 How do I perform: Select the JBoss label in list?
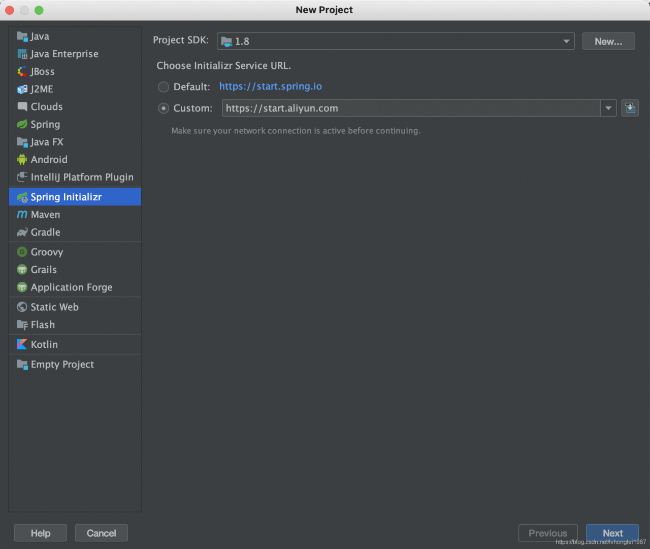point(43,71)
